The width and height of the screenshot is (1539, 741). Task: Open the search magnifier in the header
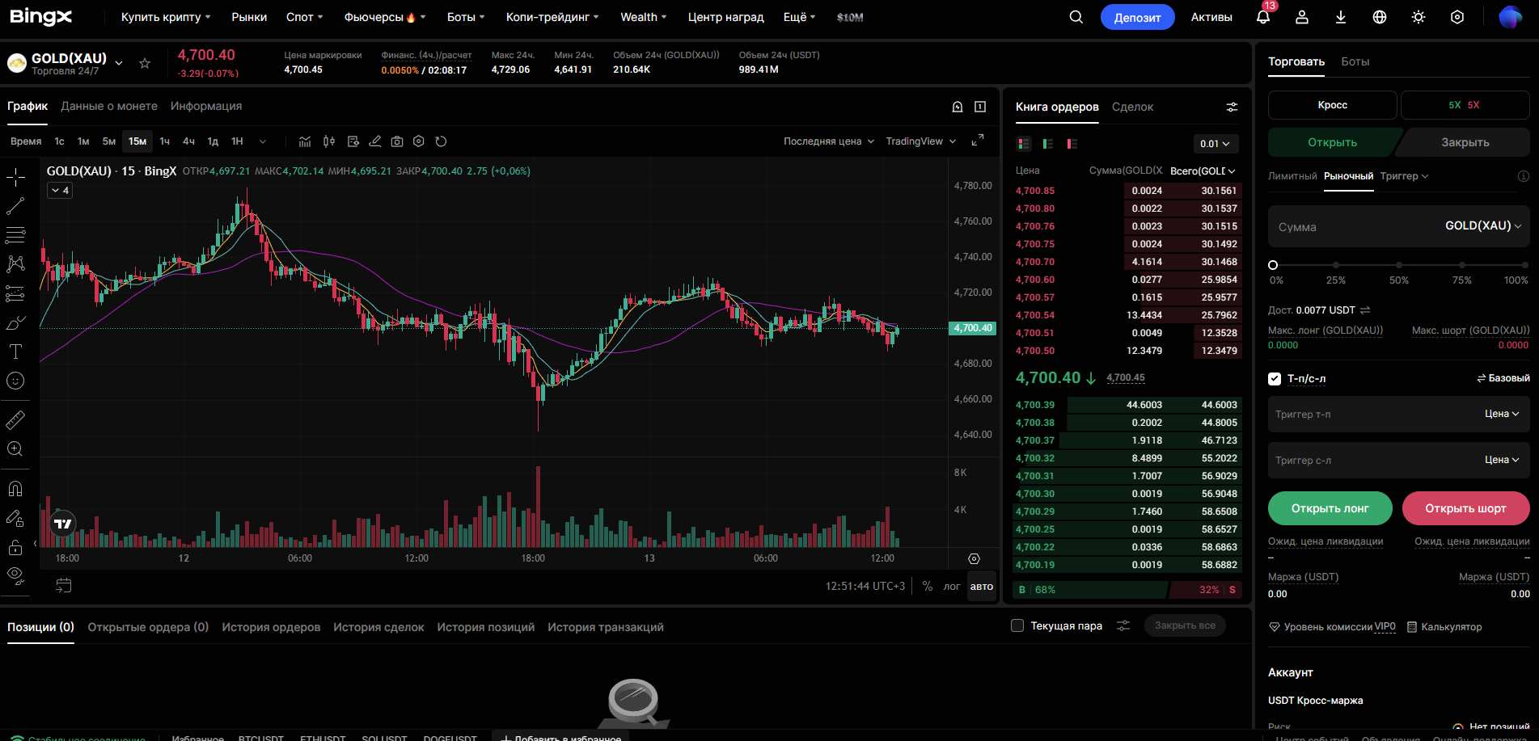1076,17
